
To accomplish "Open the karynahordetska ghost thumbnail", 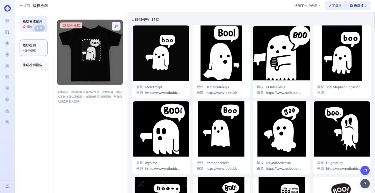I will [x=281, y=129].
